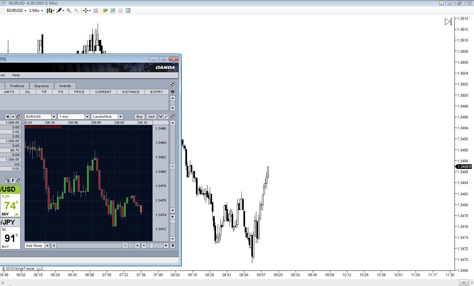This screenshot has width=474, height=286.
Task: Open the chart properties table icon
Action: pyautogui.click(x=128, y=11)
